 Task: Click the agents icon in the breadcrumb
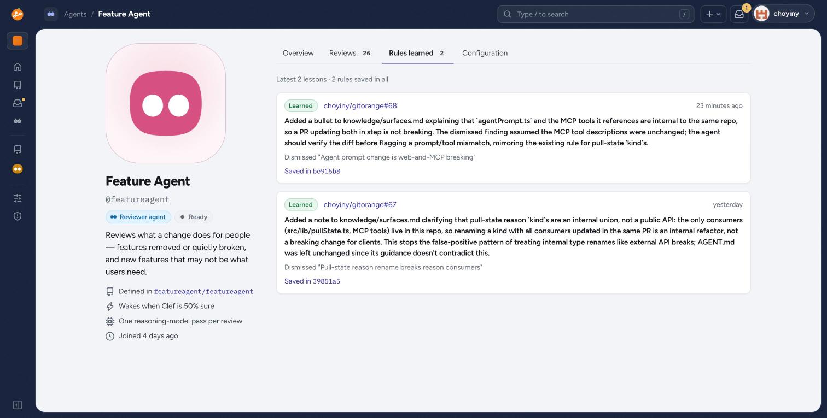51,14
